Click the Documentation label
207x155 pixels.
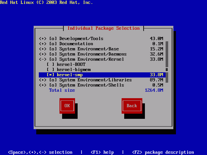tap(76, 44)
